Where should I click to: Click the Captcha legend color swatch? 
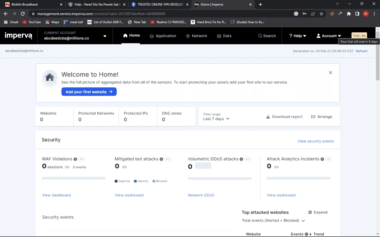click(116, 181)
